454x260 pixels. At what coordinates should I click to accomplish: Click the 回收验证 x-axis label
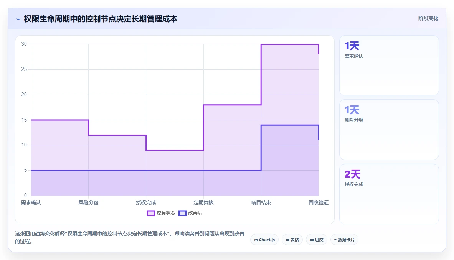(x=319, y=203)
